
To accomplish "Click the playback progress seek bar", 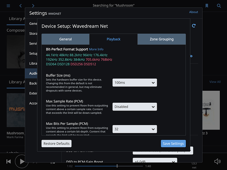I will click(109, 166).
